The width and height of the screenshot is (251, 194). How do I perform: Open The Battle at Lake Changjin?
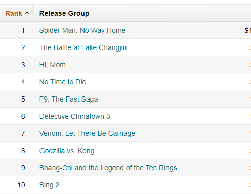[83, 47]
